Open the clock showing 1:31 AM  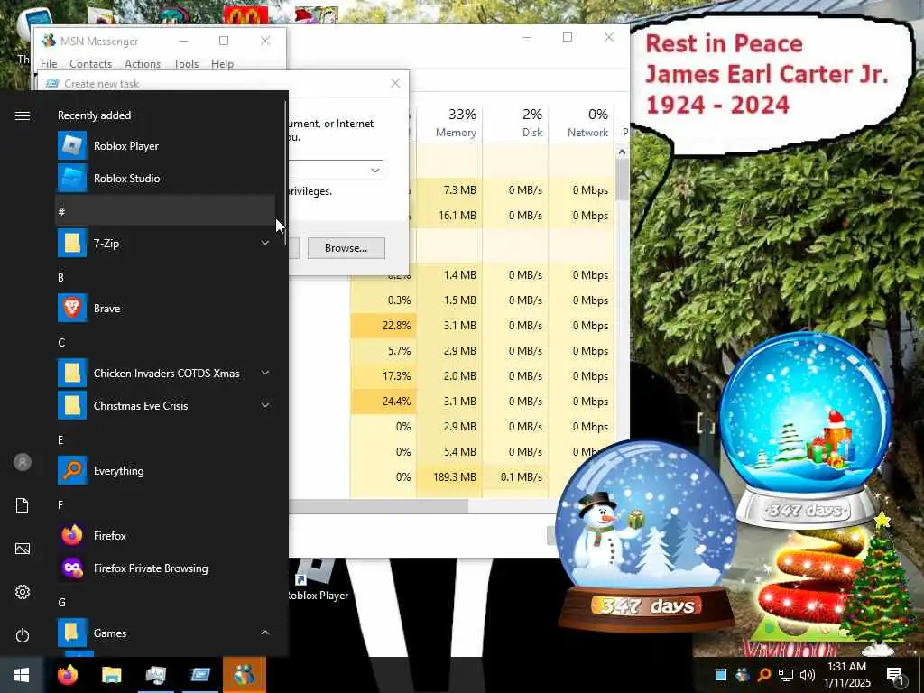(x=846, y=675)
